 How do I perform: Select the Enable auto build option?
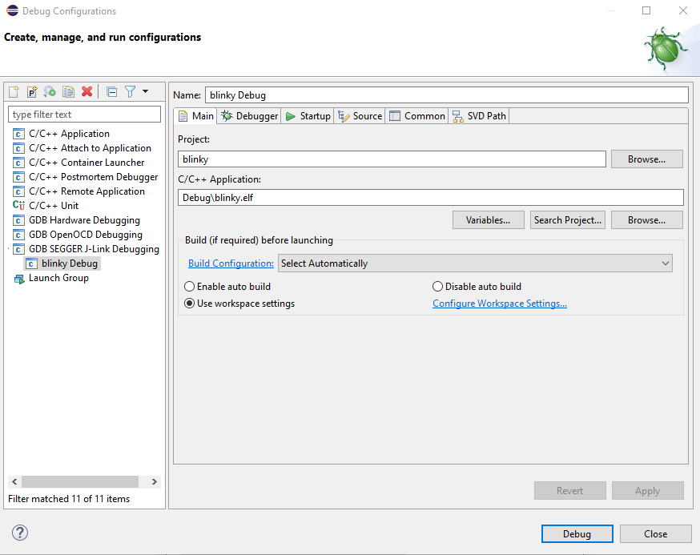point(190,287)
